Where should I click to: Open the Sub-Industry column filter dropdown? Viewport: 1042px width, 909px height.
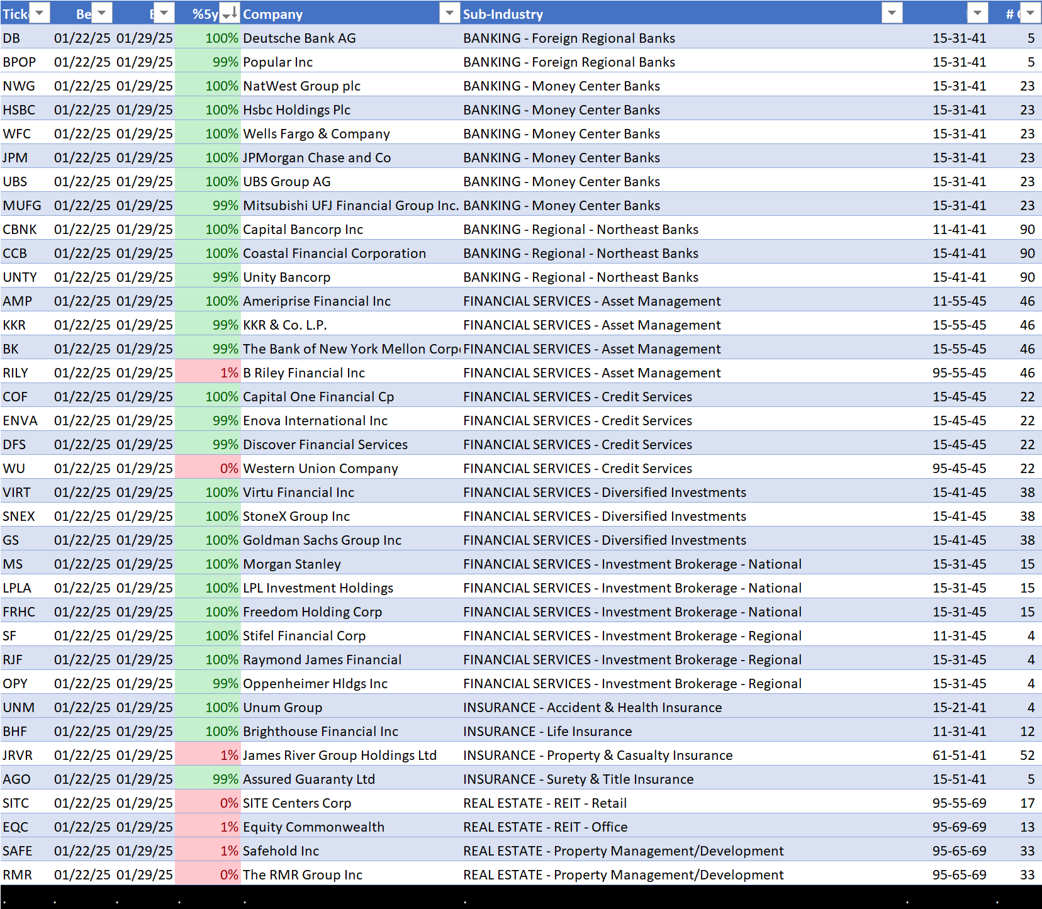892,13
